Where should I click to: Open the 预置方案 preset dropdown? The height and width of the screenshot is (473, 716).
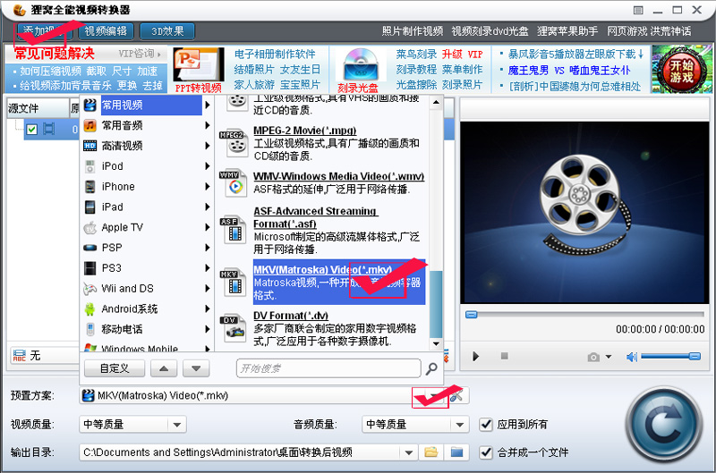pyautogui.click(x=434, y=396)
